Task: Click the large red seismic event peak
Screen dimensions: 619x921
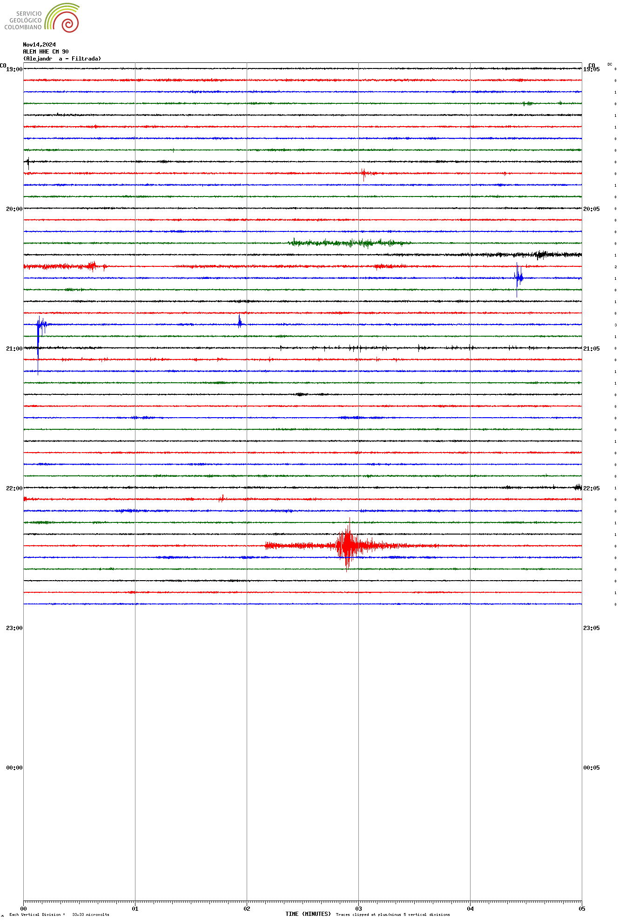Action: 347,545
